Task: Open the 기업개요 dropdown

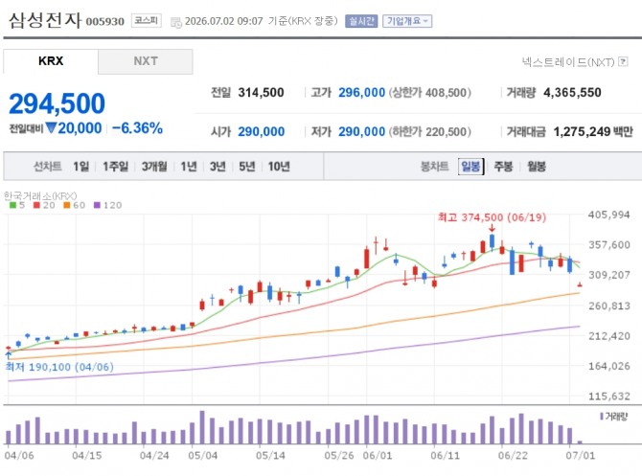Action: [407, 21]
